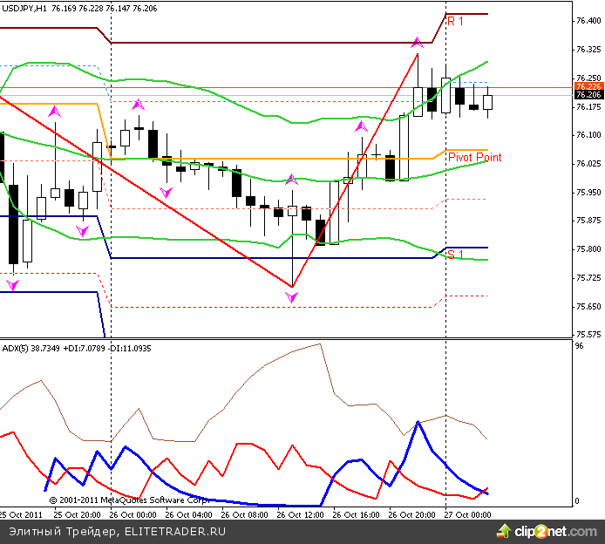605x544 pixels.
Task: Click the black current price tag 76.206
Action: (x=588, y=94)
